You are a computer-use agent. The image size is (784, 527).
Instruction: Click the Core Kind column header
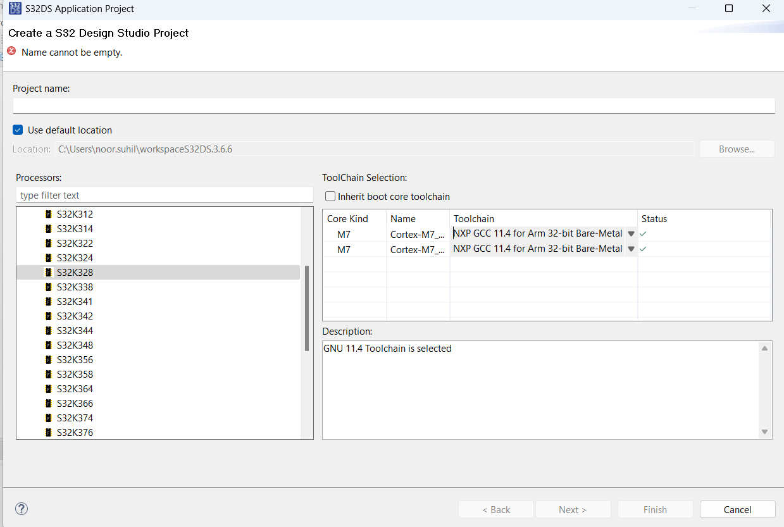[x=354, y=219]
